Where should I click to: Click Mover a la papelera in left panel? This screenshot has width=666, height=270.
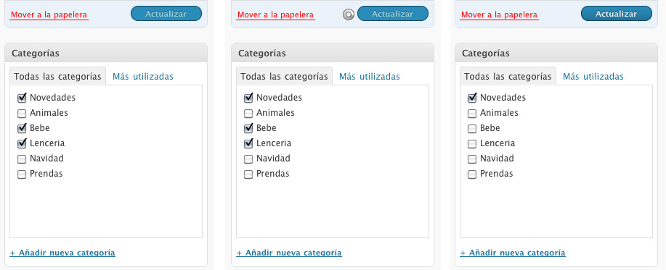(x=49, y=14)
